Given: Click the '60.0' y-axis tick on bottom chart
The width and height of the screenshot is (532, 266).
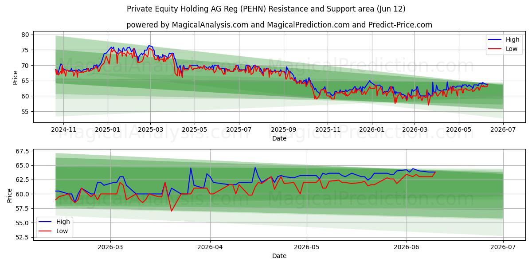Looking at the screenshot, I should coord(22,194).
